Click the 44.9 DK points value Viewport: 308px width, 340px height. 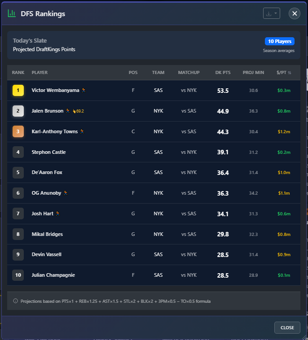point(223,111)
